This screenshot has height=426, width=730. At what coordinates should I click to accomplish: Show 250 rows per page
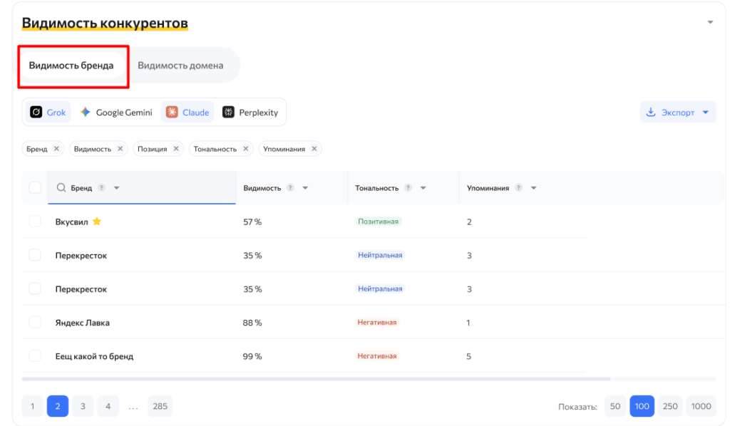[670, 406]
